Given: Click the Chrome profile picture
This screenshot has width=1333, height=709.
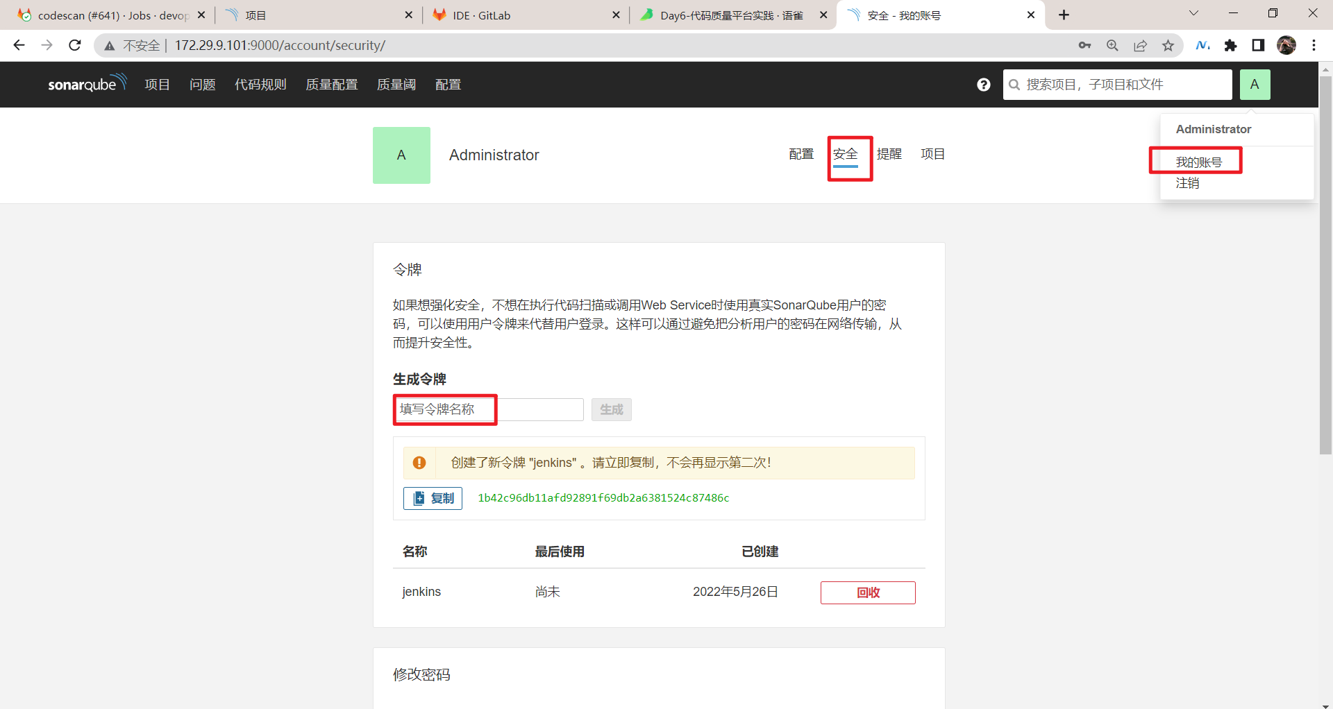Looking at the screenshot, I should tap(1286, 45).
